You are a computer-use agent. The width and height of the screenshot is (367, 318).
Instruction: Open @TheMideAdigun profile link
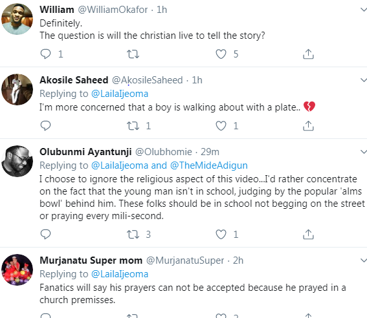tap(209, 165)
